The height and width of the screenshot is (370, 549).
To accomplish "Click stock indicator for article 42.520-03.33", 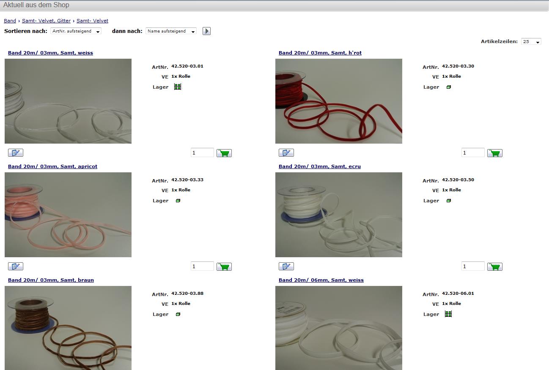I will point(178,201).
